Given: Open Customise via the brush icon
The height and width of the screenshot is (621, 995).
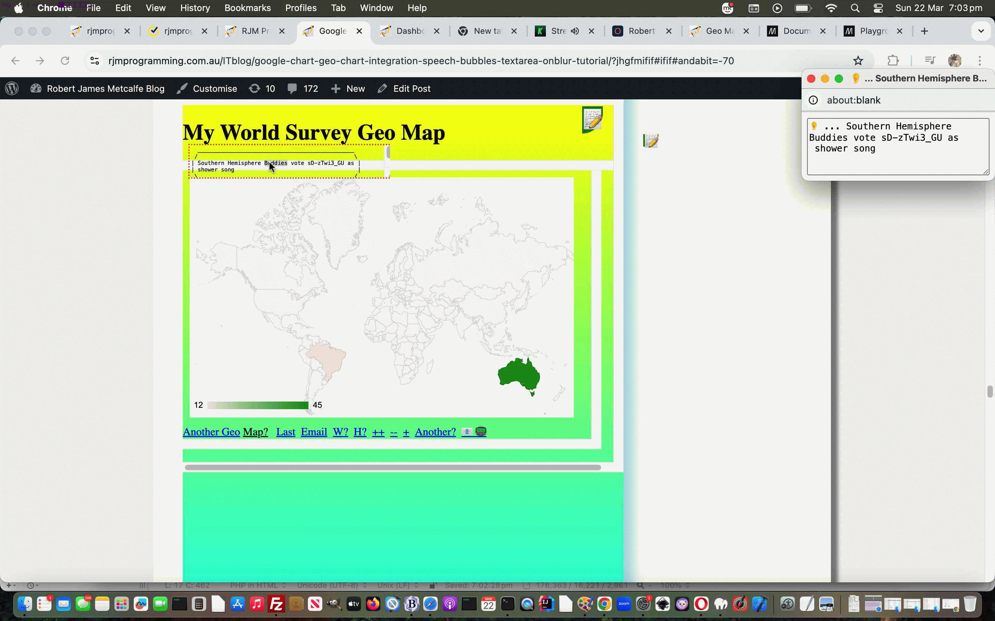Looking at the screenshot, I should (x=182, y=88).
